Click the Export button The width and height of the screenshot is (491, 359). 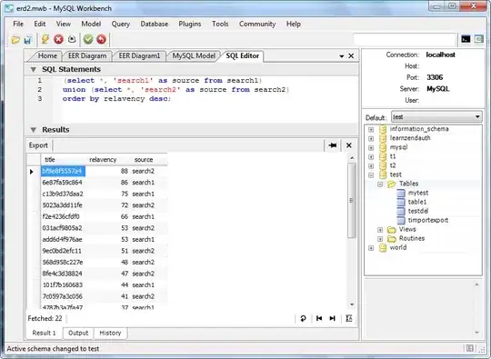point(38,145)
